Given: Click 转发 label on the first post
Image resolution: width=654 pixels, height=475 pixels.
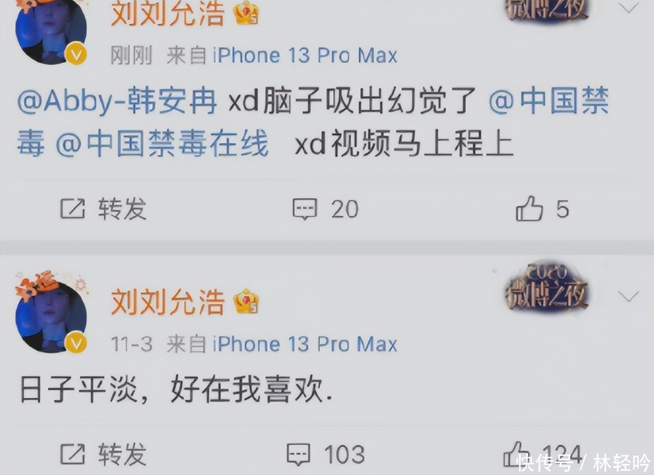Looking at the screenshot, I should (x=123, y=209).
